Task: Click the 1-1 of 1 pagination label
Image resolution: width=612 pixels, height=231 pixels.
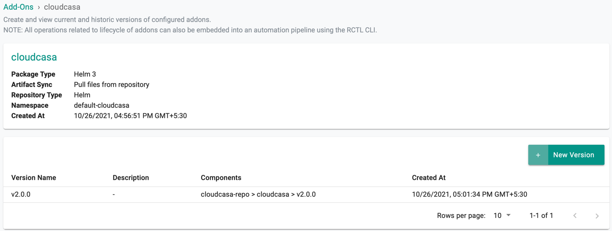Action: click(541, 215)
